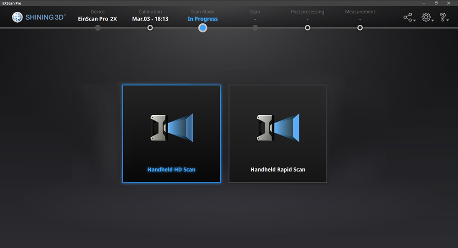This screenshot has width=458, height=248.
Task: Click the Post processing step circle
Action: point(307,28)
